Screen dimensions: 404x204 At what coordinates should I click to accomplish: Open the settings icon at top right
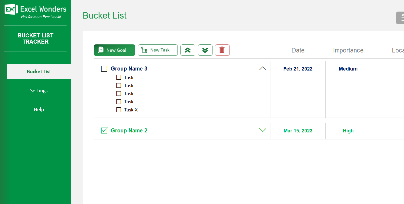point(401,18)
